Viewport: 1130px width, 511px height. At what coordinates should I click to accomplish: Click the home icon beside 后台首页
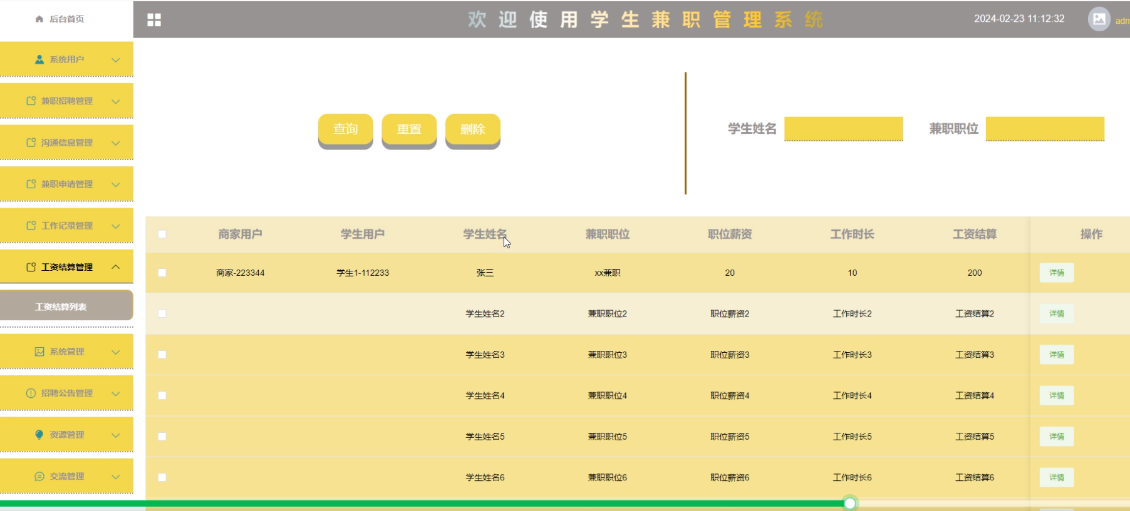[39, 19]
